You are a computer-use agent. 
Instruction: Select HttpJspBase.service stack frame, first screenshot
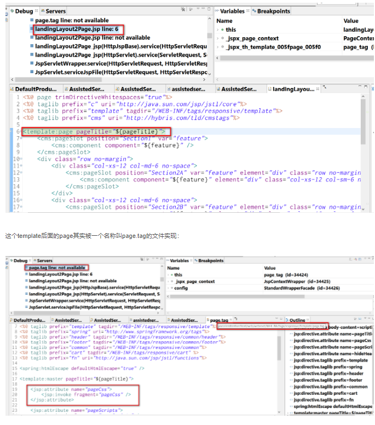click(x=119, y=46)
